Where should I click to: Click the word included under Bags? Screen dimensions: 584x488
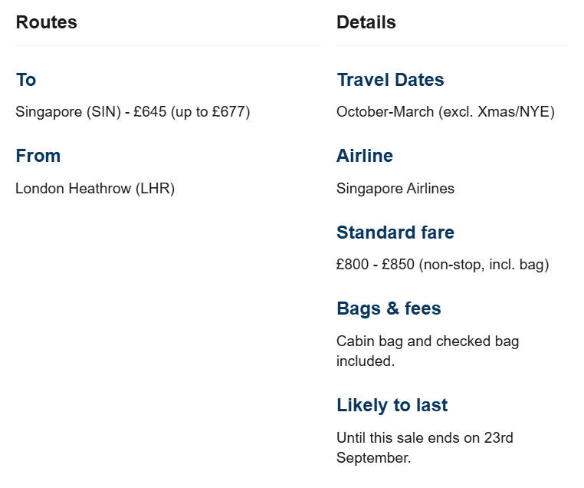366,361
